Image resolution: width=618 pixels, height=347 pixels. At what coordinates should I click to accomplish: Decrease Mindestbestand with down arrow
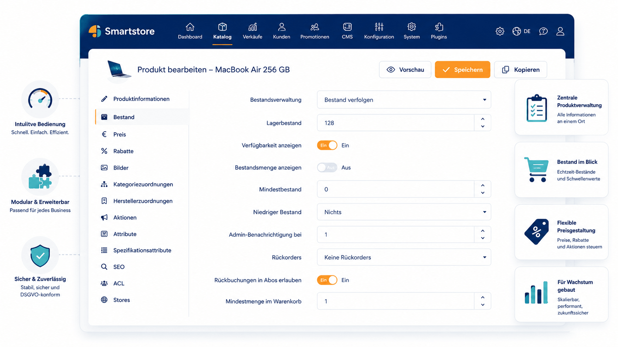point(483,193)
